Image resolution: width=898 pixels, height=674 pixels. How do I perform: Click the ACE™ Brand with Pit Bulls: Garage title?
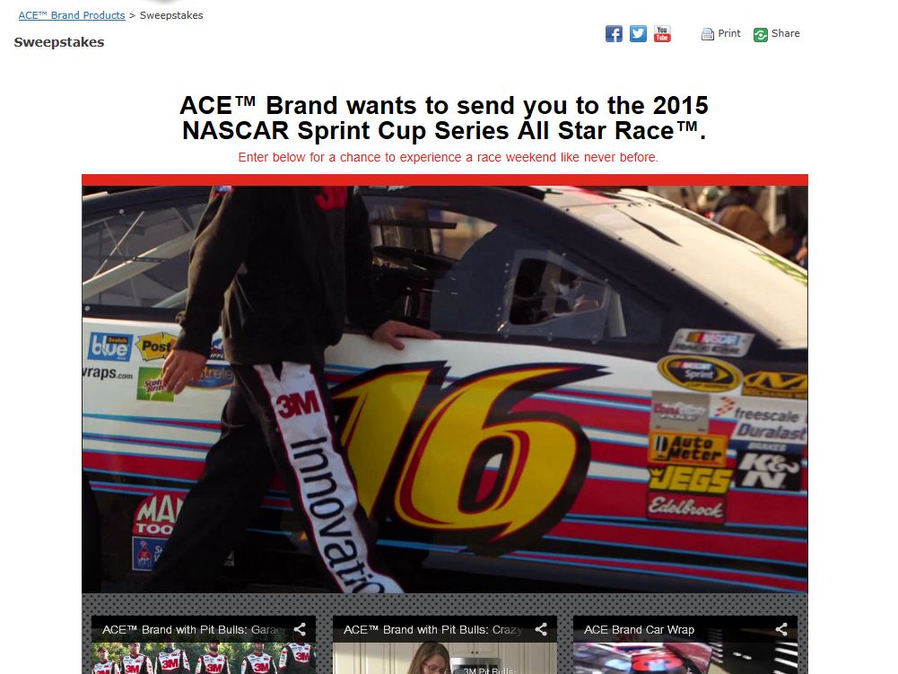(194, 629)
